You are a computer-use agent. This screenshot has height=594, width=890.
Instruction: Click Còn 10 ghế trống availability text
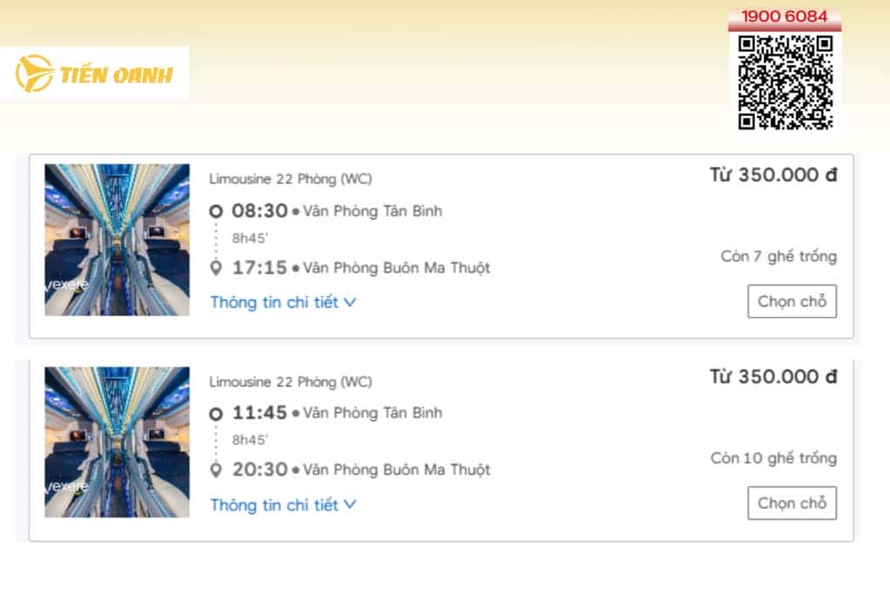tap(774, 457)
